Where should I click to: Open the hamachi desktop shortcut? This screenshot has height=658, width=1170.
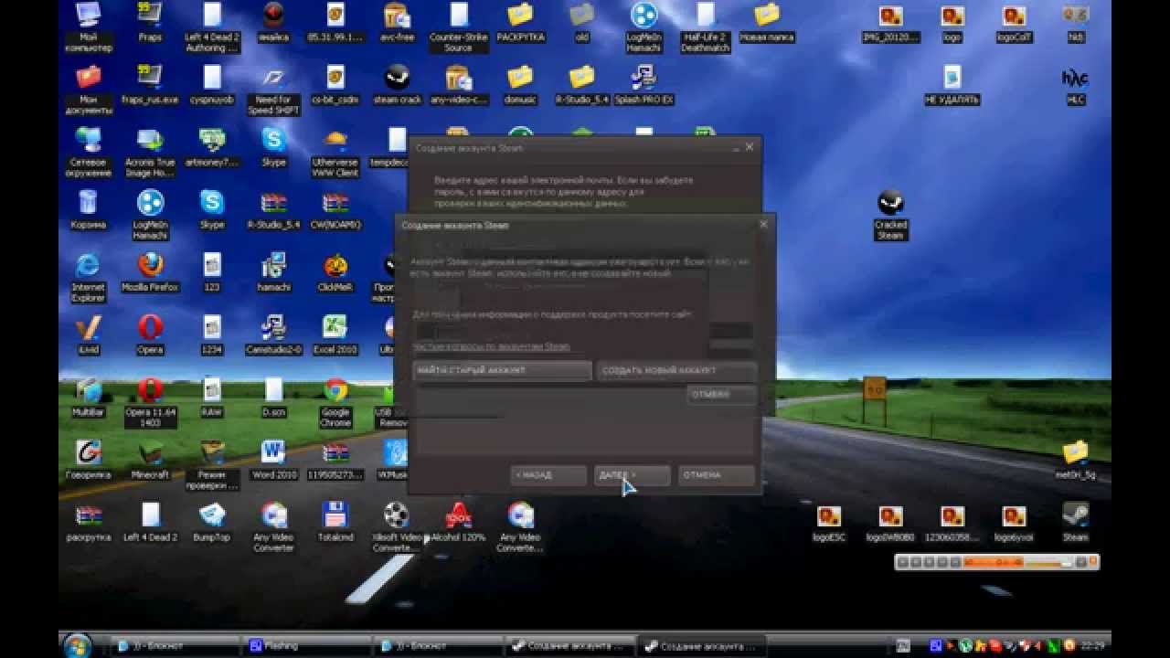[x=273, y=272]
